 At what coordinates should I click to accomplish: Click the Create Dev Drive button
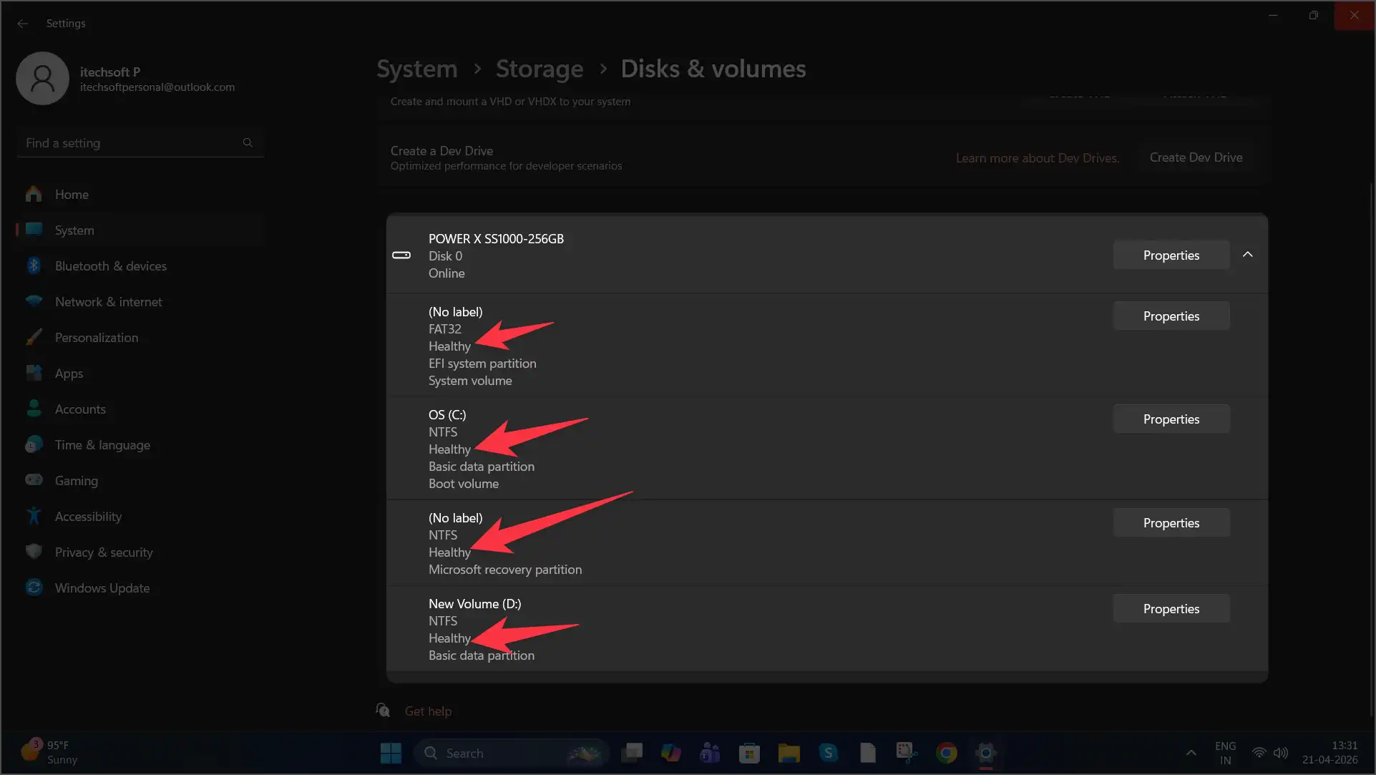1196,157
